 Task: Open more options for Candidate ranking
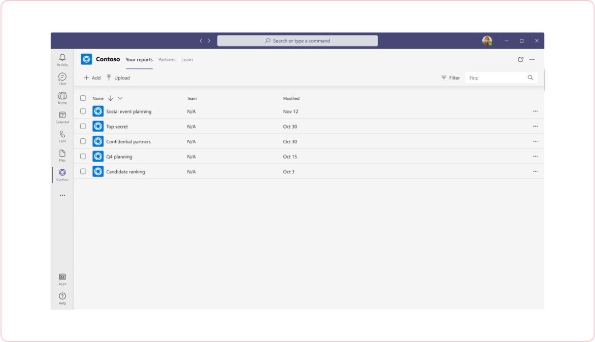point(535,172)
